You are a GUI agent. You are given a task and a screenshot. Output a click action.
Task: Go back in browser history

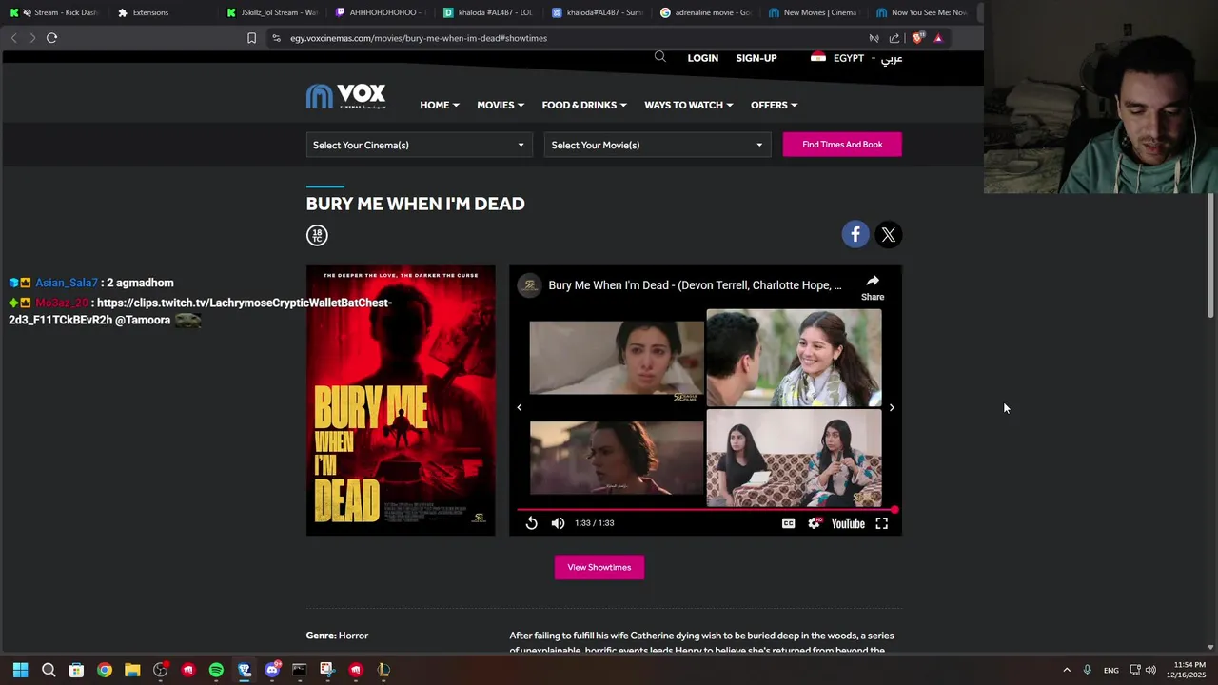(x=13, y=38)
